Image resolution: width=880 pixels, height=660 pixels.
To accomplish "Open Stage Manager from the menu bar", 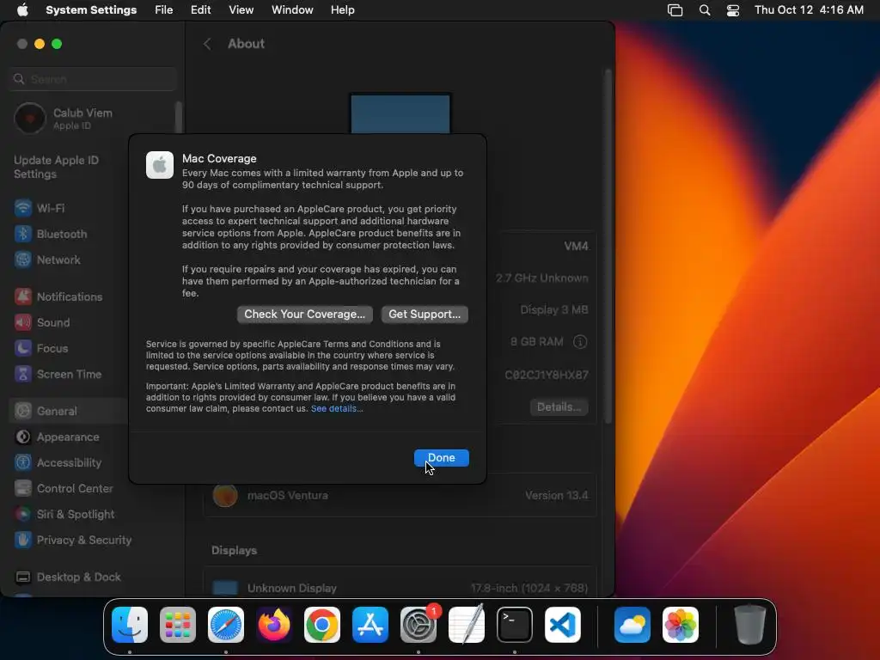I will coord(675,10).
